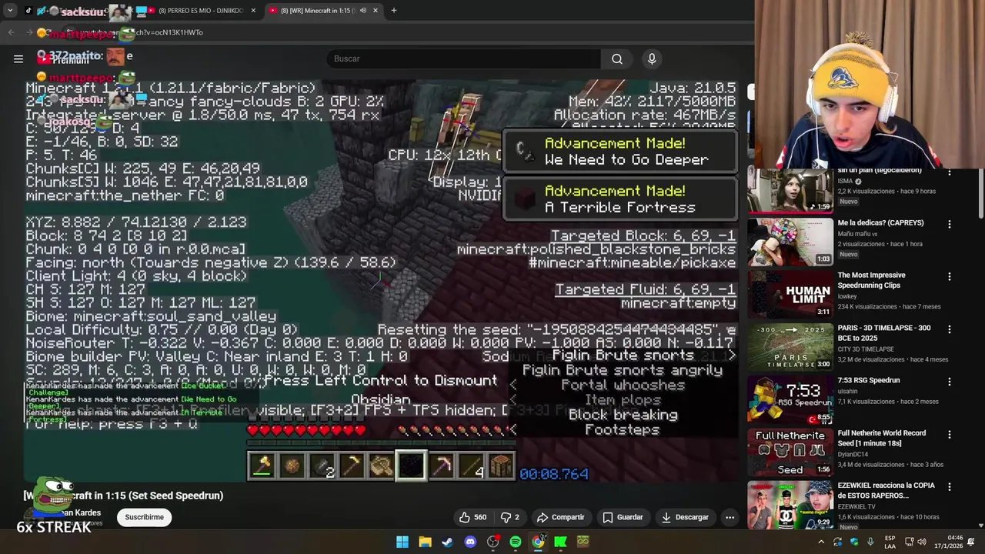Image resolution: width=985 pixels, height=554 pixels.
Task: Close the PERREO ES MIO tab
Action: pos(253,11)
